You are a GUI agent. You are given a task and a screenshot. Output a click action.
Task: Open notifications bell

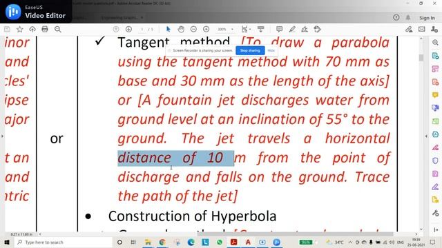[x=408, y=17]
